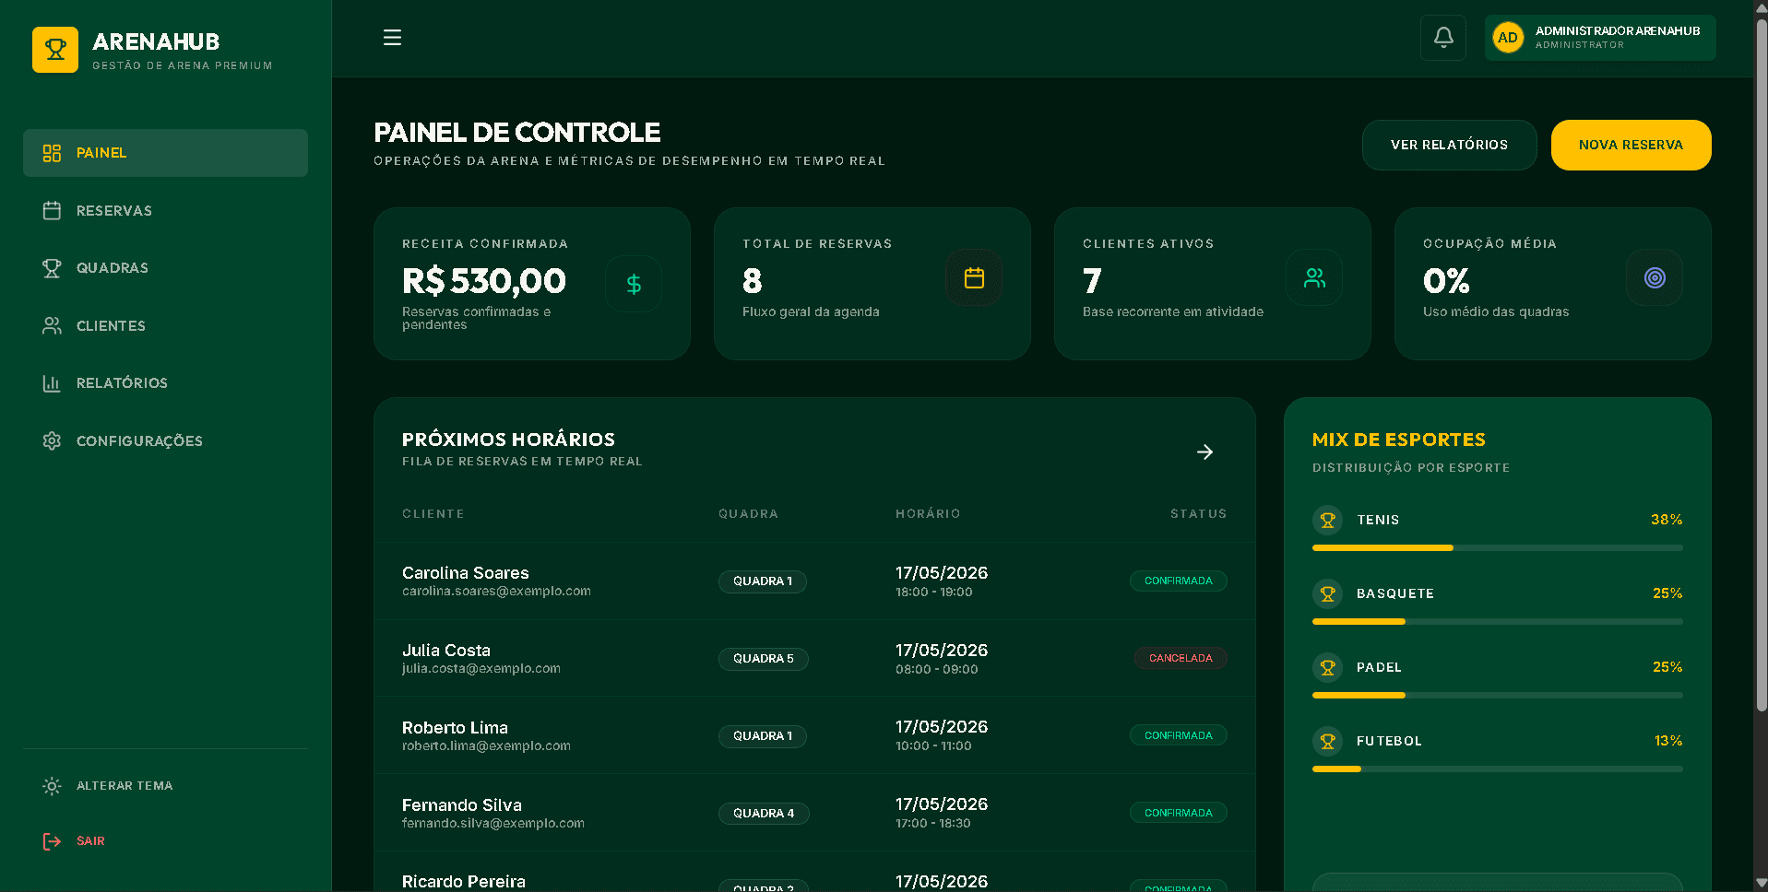Toggle the hamburger menu icon
The width and height of the screenshot is (1768, 892).
click(392, 38)
